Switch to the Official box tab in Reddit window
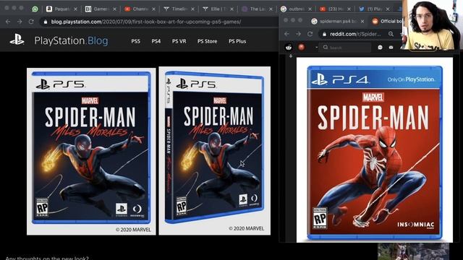463x260 pixels. pyautogui.click(x=387, y=21)
